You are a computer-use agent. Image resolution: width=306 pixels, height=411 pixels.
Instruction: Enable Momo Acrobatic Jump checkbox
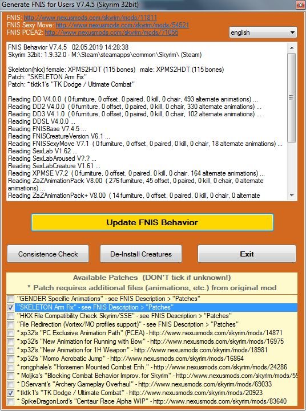(11, 359)
